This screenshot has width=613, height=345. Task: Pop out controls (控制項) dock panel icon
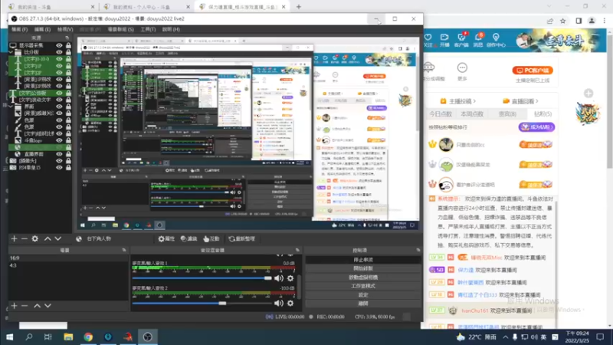tap(418, 250)
